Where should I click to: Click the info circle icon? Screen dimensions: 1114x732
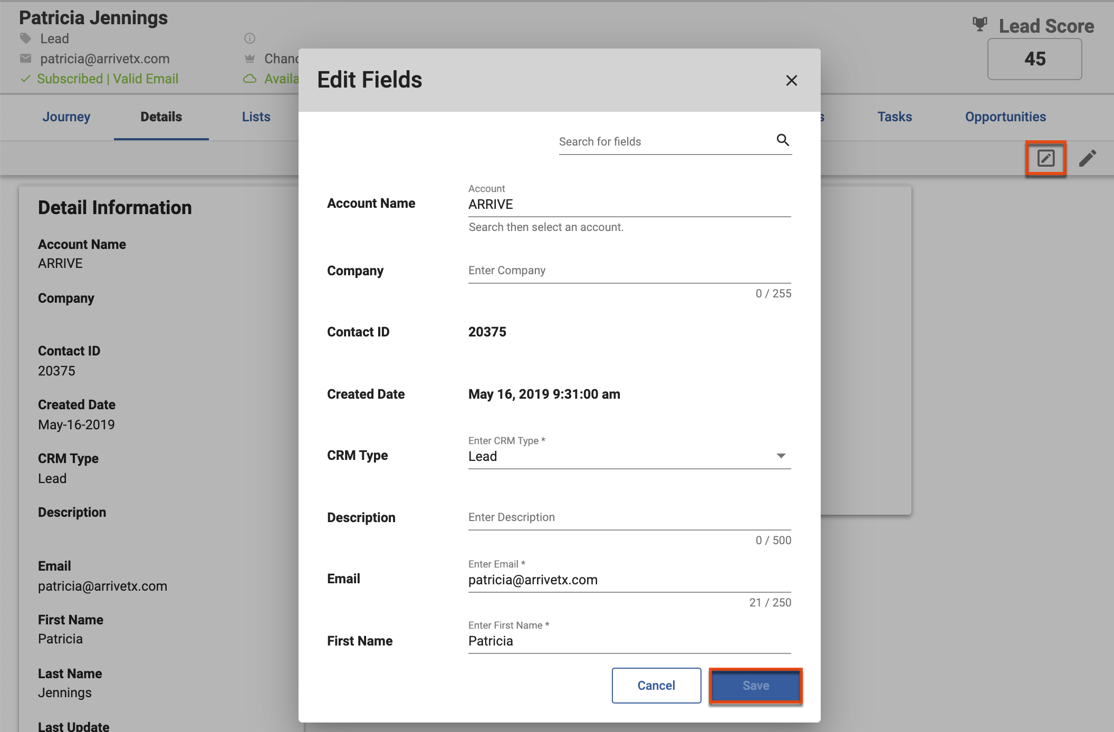point(249,38)
